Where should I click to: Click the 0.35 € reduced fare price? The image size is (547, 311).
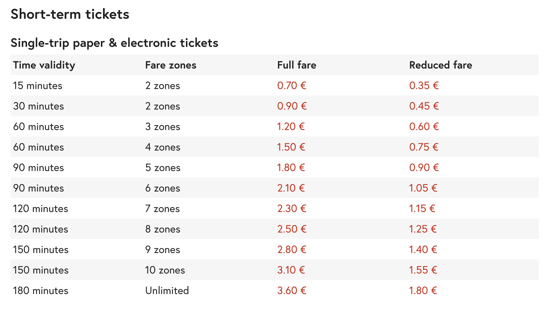[x=424, y=86]
